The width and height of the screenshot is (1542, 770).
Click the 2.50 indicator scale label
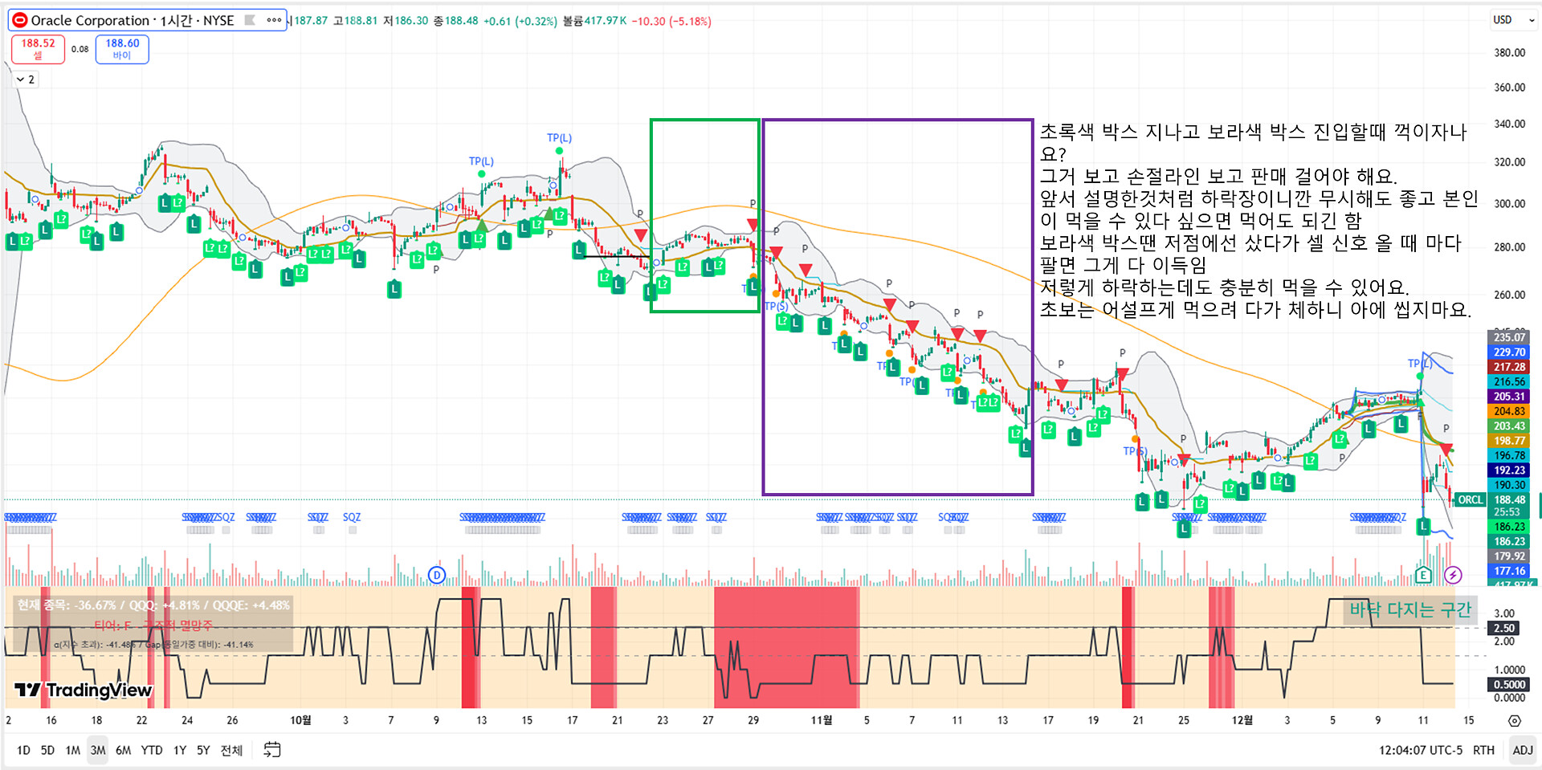1505,628
